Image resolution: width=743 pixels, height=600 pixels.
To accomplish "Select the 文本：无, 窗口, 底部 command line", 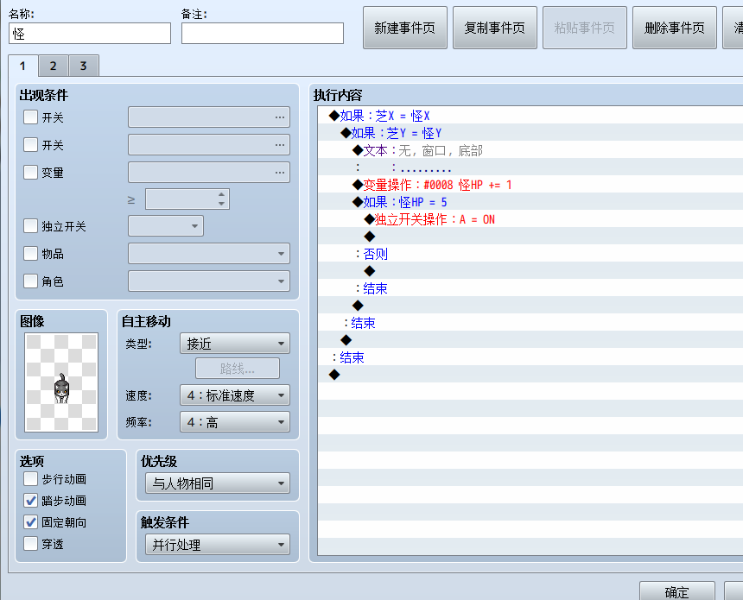I will [530, 150].
